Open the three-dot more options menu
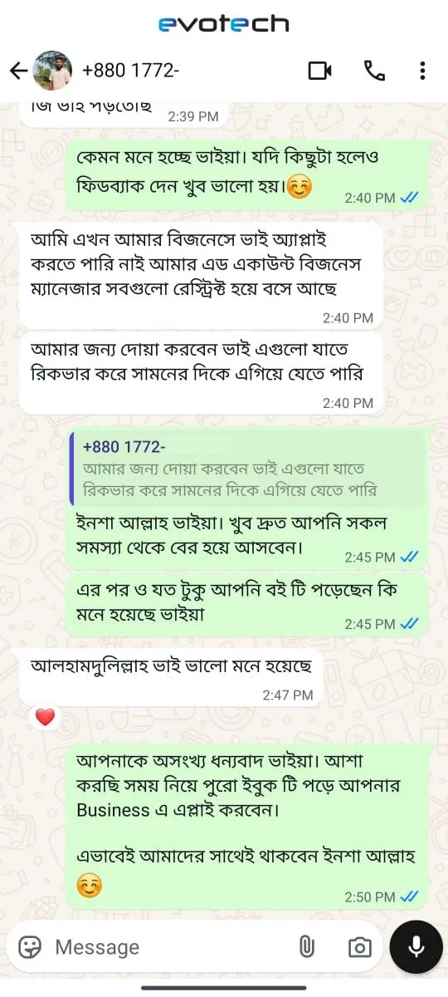Image resolution: width=448 pixels, height=997 pixels. tap(423, 71)
